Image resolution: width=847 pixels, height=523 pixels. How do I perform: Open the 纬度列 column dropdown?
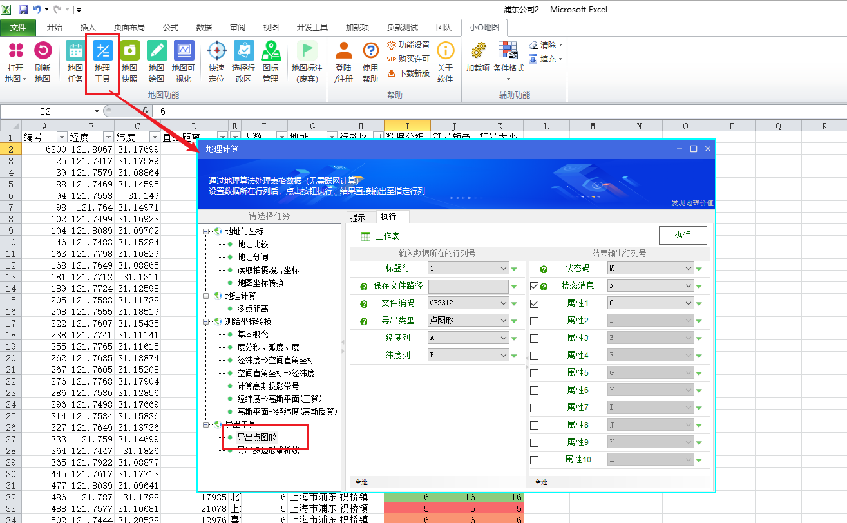pos(468,355)
